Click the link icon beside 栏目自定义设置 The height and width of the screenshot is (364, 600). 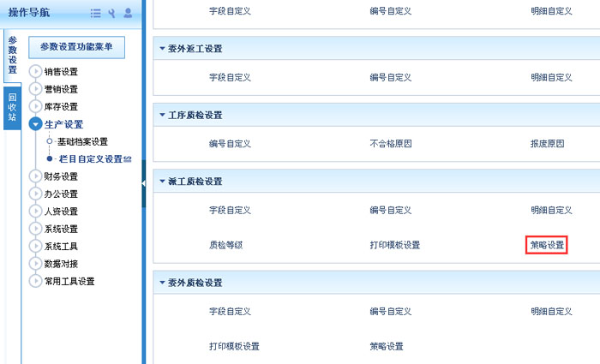[x=128, y=158]
